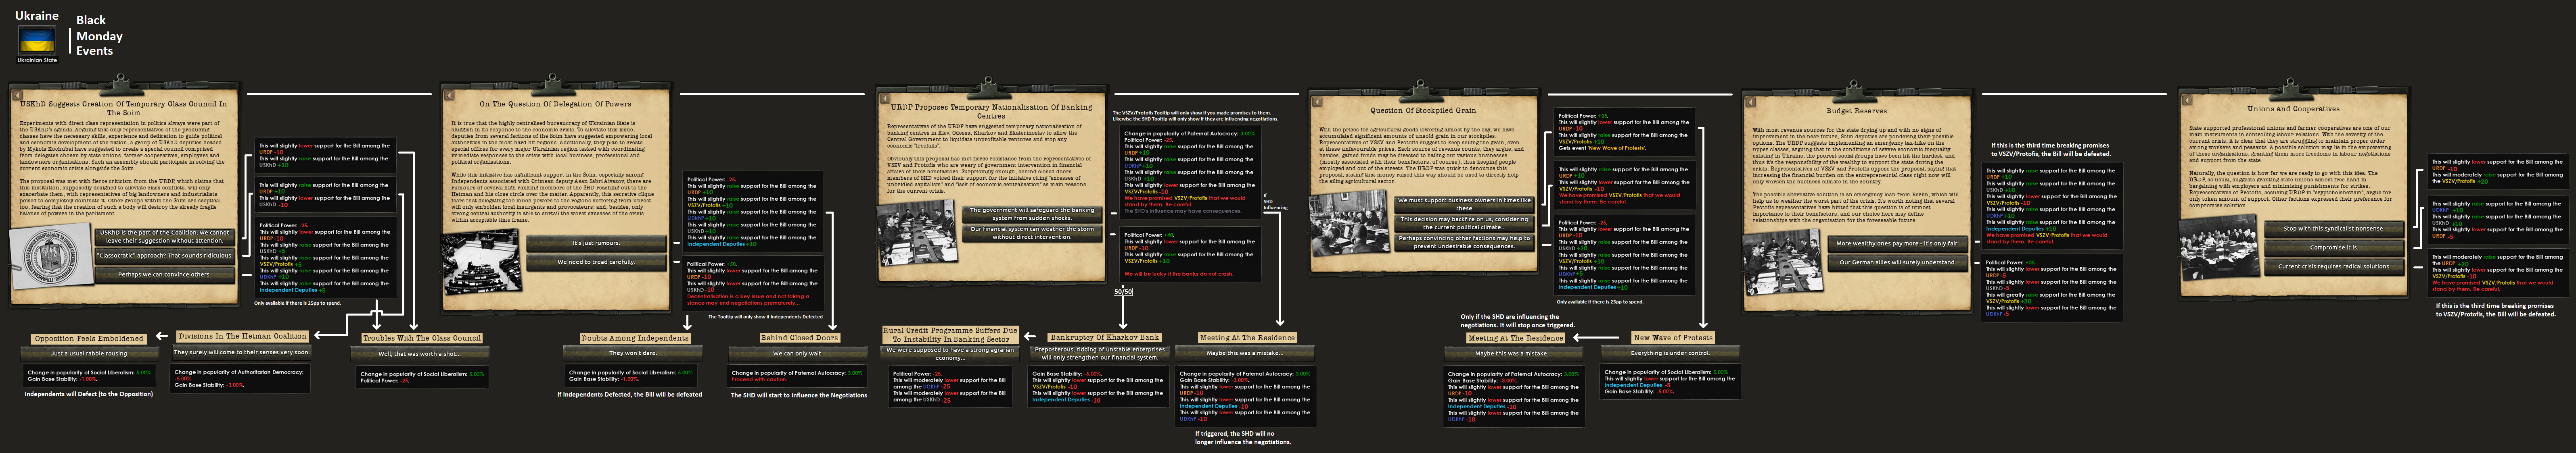
Task: Click back arrow in Budget Reserves event
Action: click(1750, 103)
